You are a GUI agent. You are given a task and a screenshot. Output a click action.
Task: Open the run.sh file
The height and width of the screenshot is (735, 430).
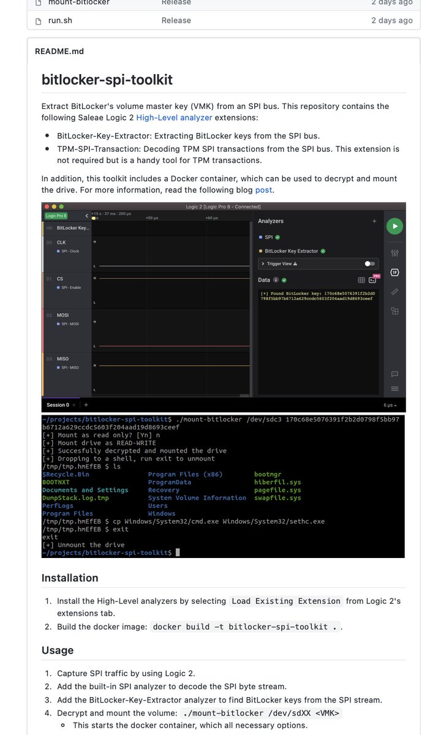60,20
